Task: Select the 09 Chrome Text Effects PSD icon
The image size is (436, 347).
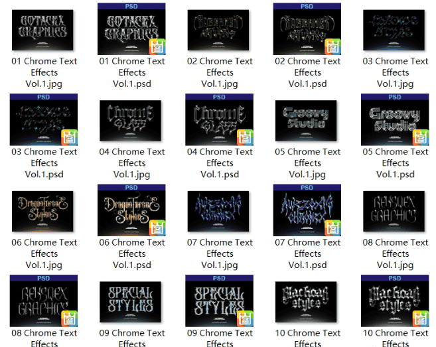Action: tap(220, 301)
